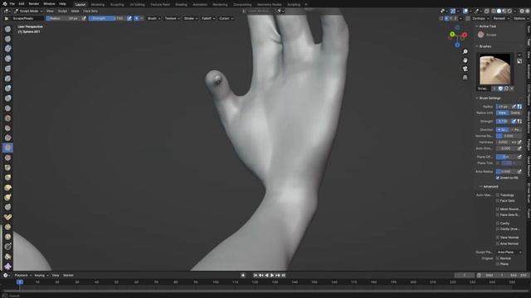Image resolution: width=531 pixels, height=298 pixels.
Task: Open the Brush dropdown in tool settings
Action: click(153, 18)
